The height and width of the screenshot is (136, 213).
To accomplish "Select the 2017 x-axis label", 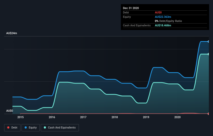I will point(83,117).
